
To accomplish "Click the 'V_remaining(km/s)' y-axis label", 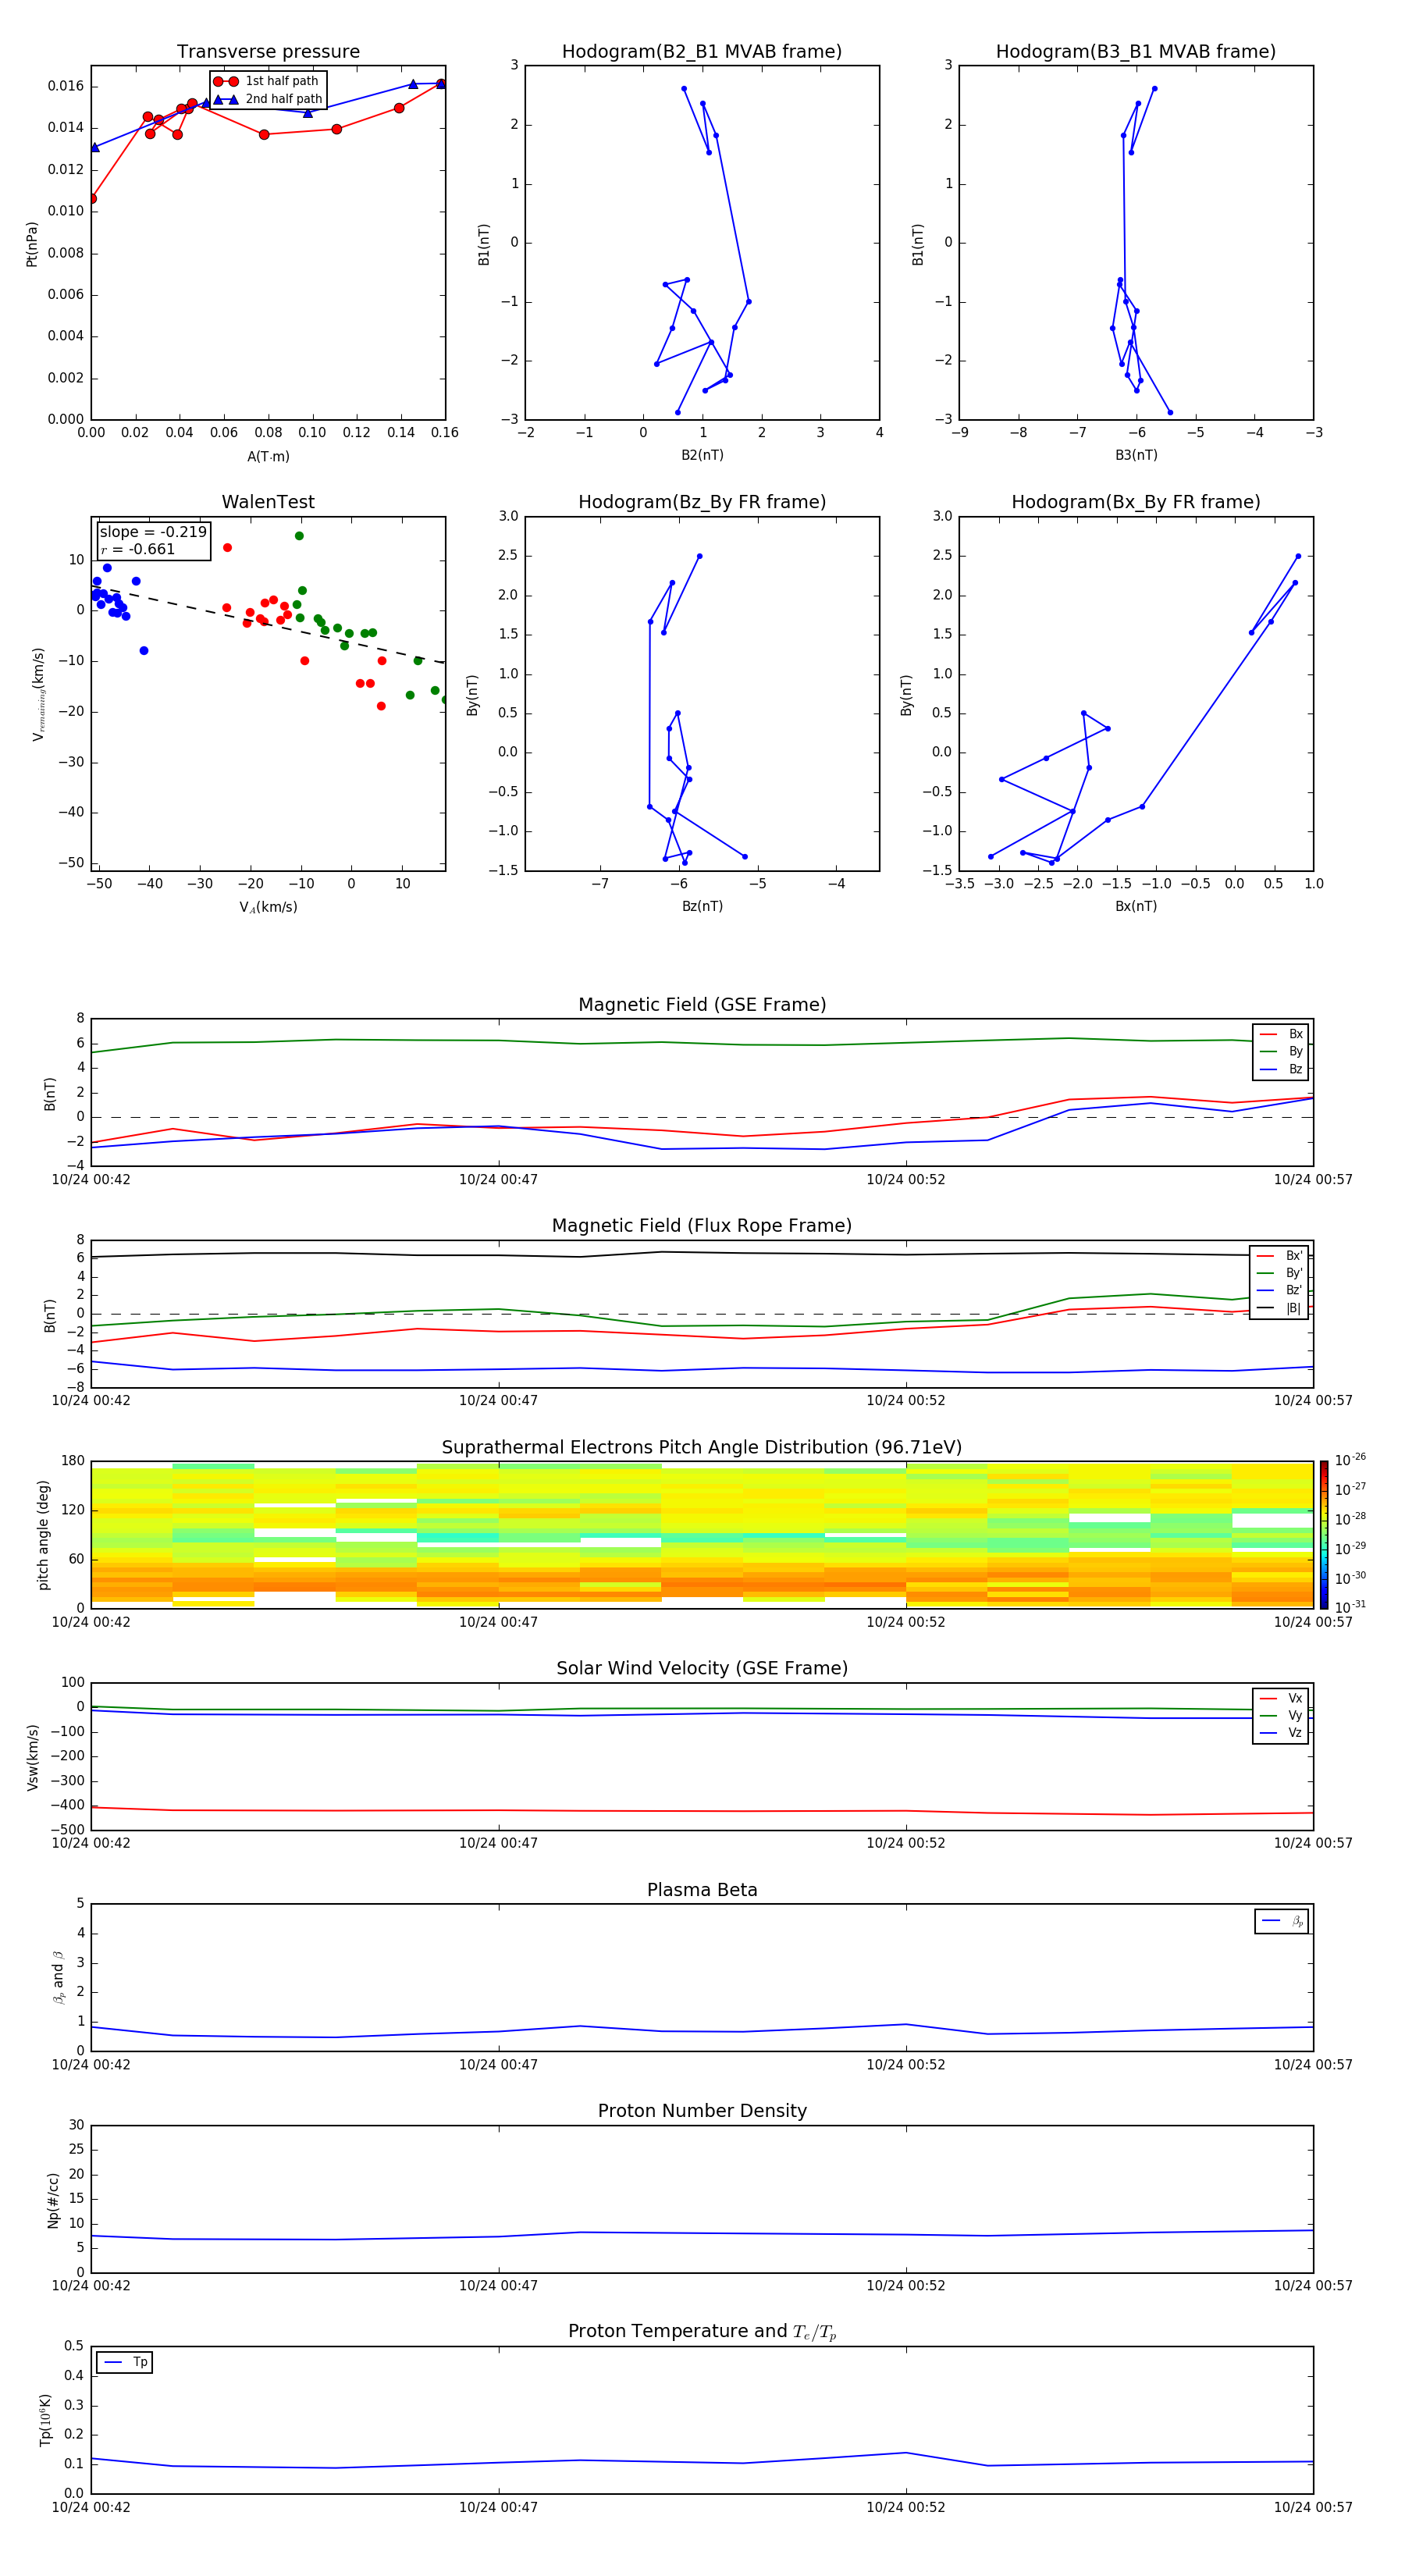I will tap(38, 694).
